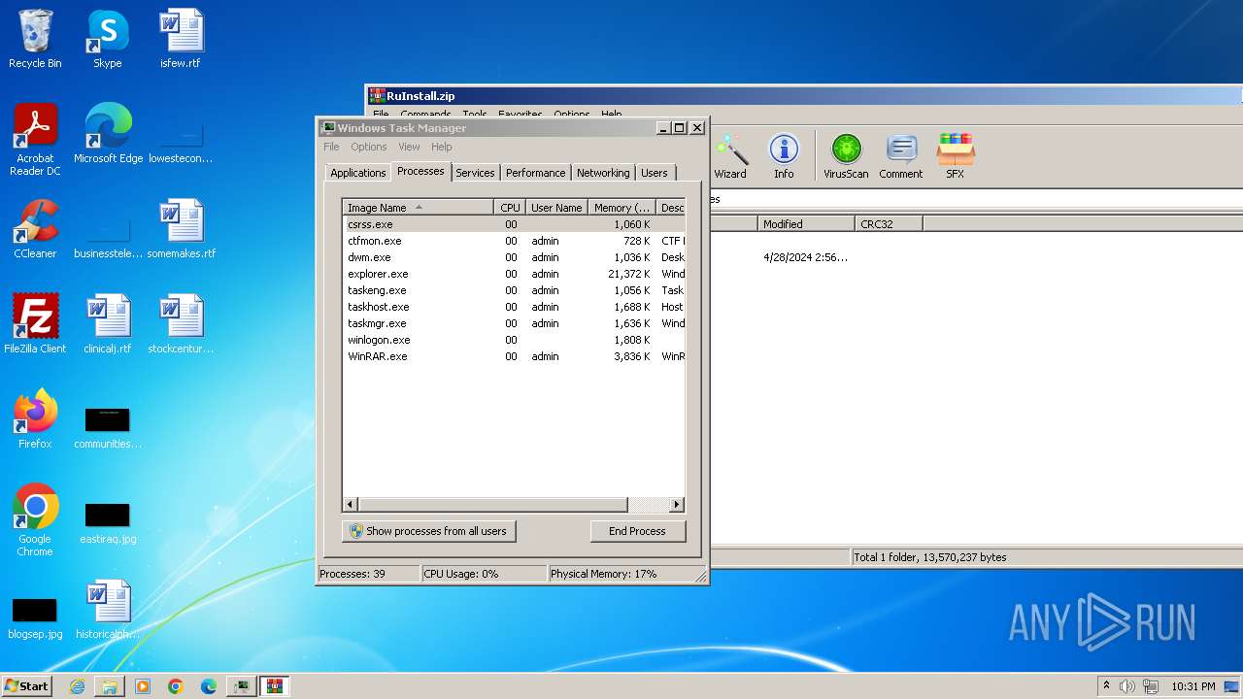Select somemakes.rtf file on desktop
The width and height of the screenshot is (1243, 699).
click(x=181, y=229)
